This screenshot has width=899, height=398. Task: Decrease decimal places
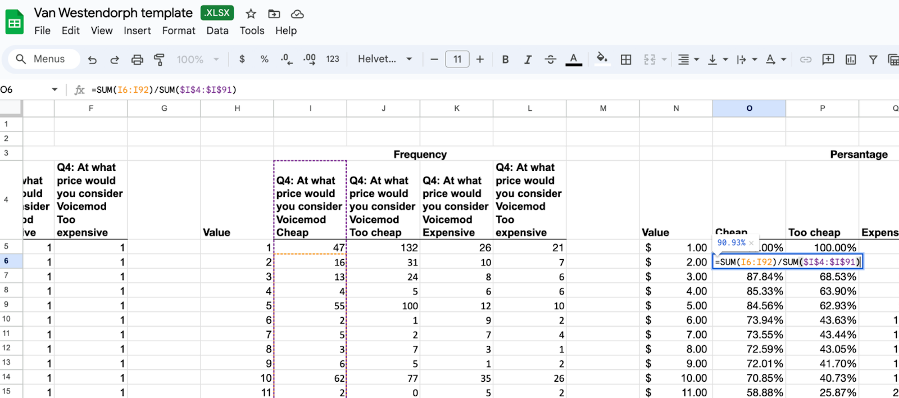287,59
